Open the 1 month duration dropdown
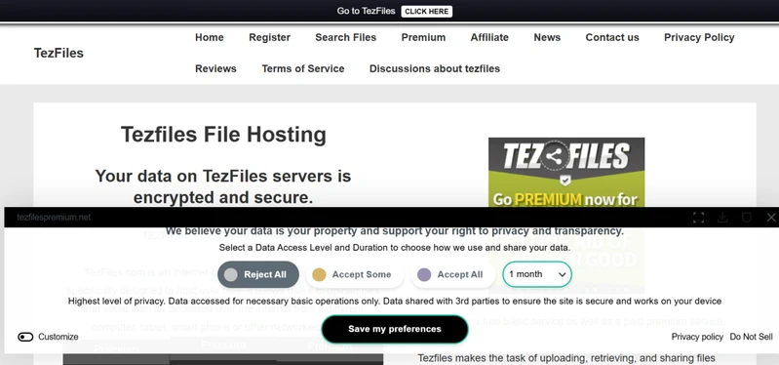Image resolution: width=779 pixels, height=365 pixels. click(x=537, y=274)
